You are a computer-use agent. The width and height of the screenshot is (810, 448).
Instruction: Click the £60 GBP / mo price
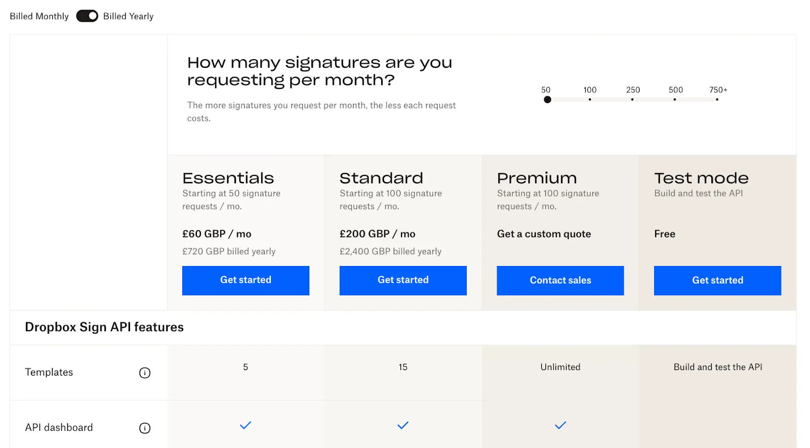coord(217,234)
